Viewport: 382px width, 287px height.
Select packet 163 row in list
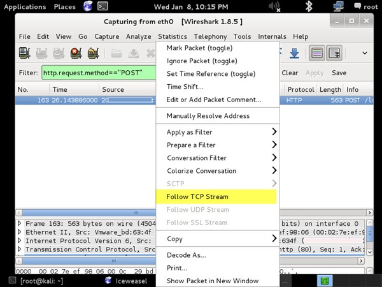(x=85, y=100)
